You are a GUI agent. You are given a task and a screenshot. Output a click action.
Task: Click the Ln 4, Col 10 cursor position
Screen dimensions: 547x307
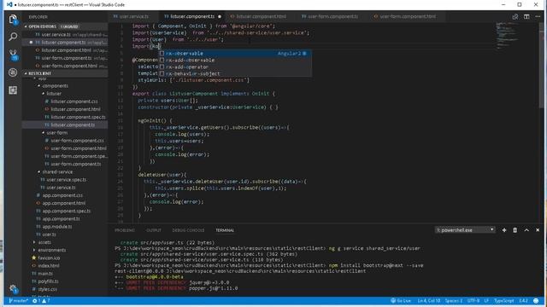[429, 301]
